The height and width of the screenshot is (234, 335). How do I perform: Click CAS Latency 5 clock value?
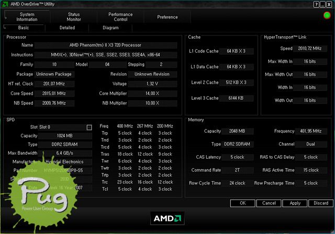pyautogui.click(x=237, y=157)
